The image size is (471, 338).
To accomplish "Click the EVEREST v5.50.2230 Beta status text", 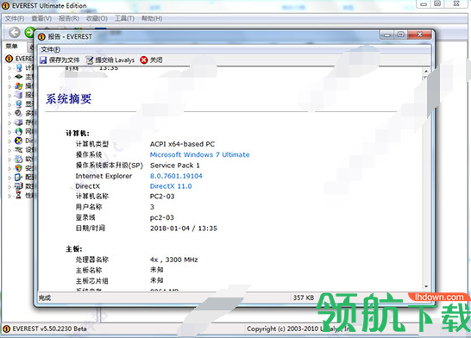I will click(x=49, y=329).
